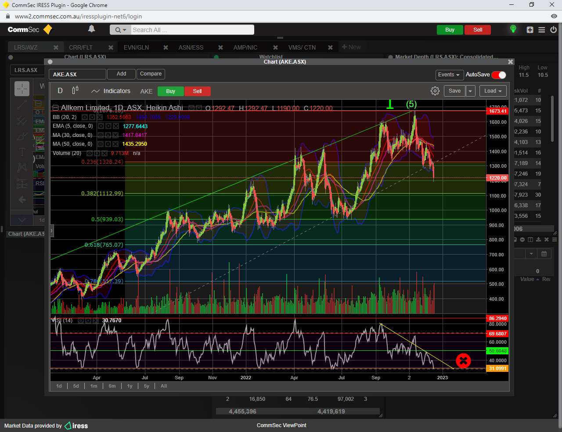Click the add widget plus icon

[x=530, y=30]
